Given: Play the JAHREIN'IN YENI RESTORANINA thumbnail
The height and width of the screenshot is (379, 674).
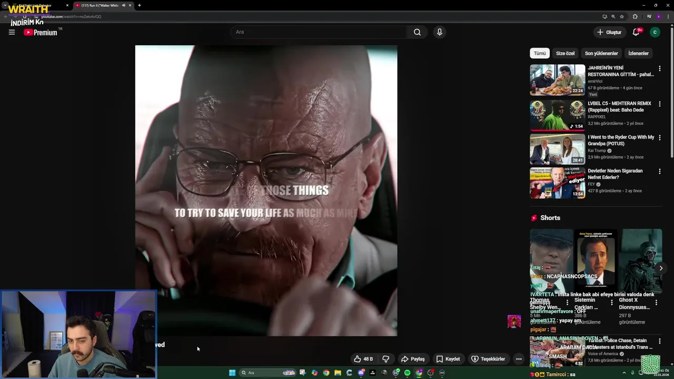Looking at the screenshot, I should pos(557,80).
